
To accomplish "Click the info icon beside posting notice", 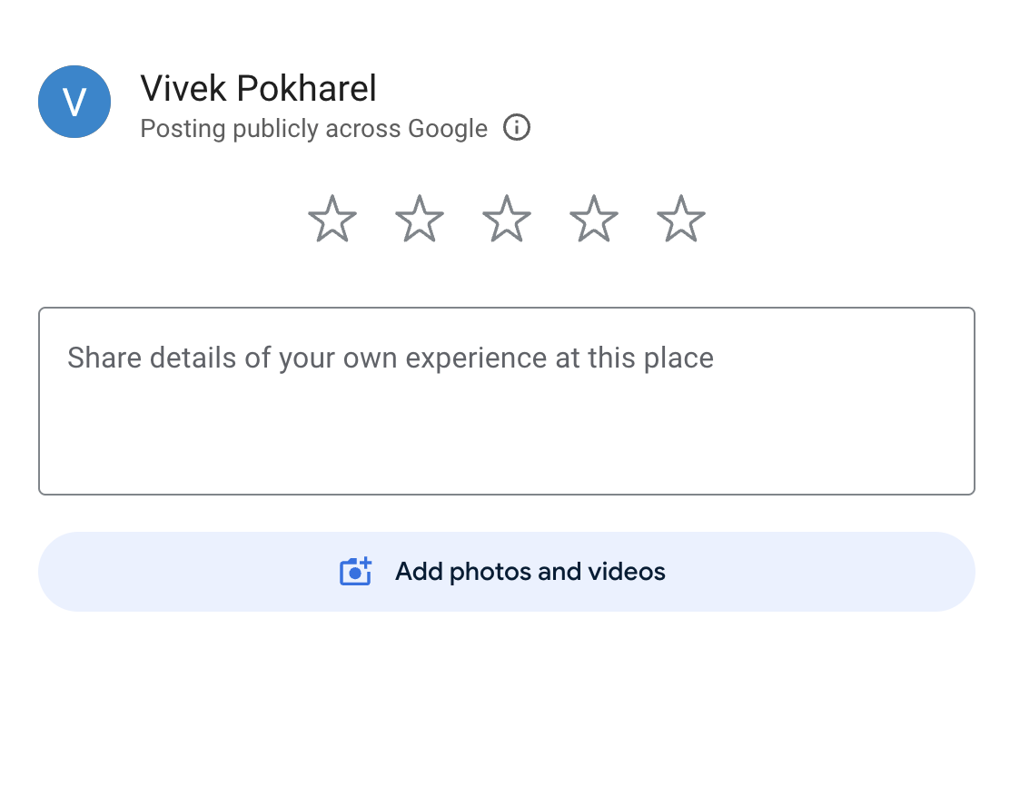I will tap(517, 128).
